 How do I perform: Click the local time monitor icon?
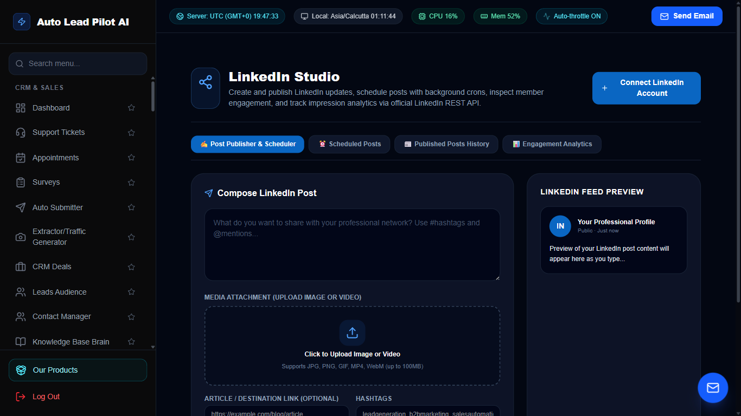304,16
